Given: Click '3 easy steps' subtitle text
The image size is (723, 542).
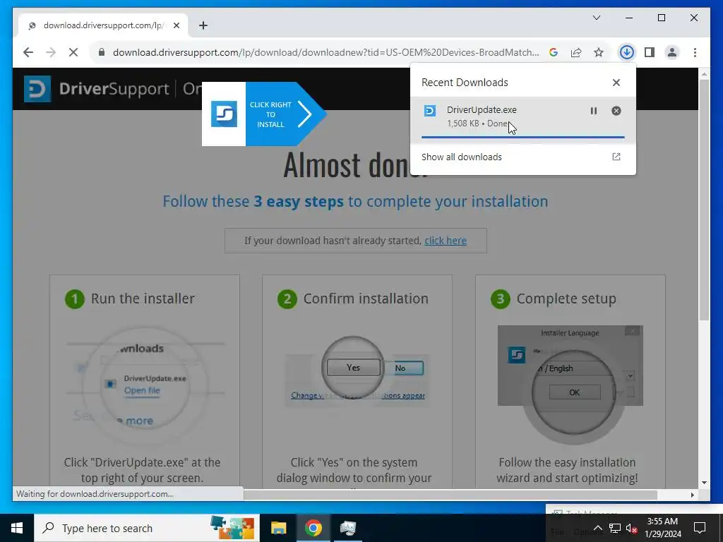Looking at the screenshot, I should 299,201.
